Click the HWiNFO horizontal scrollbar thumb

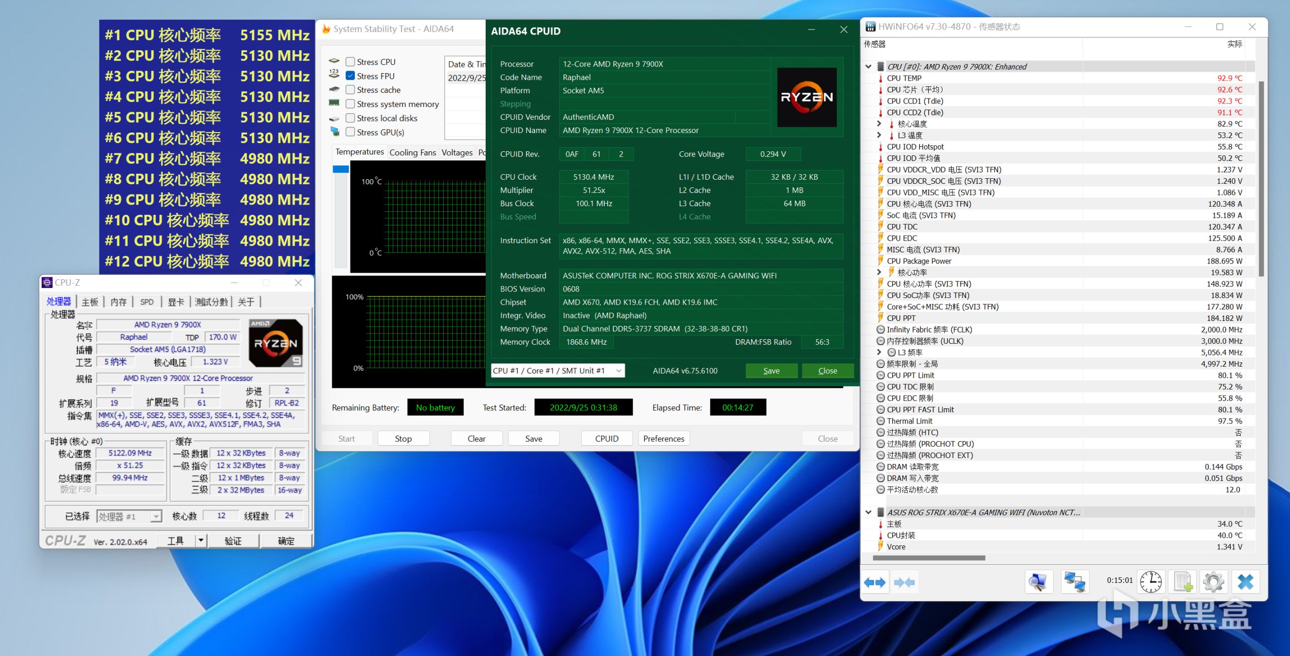(x=929, y=558)
